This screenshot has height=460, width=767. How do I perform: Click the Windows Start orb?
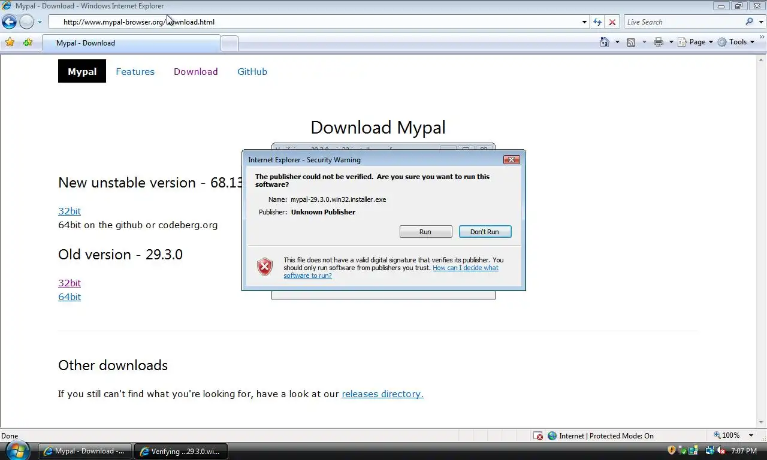click(18, 450)
